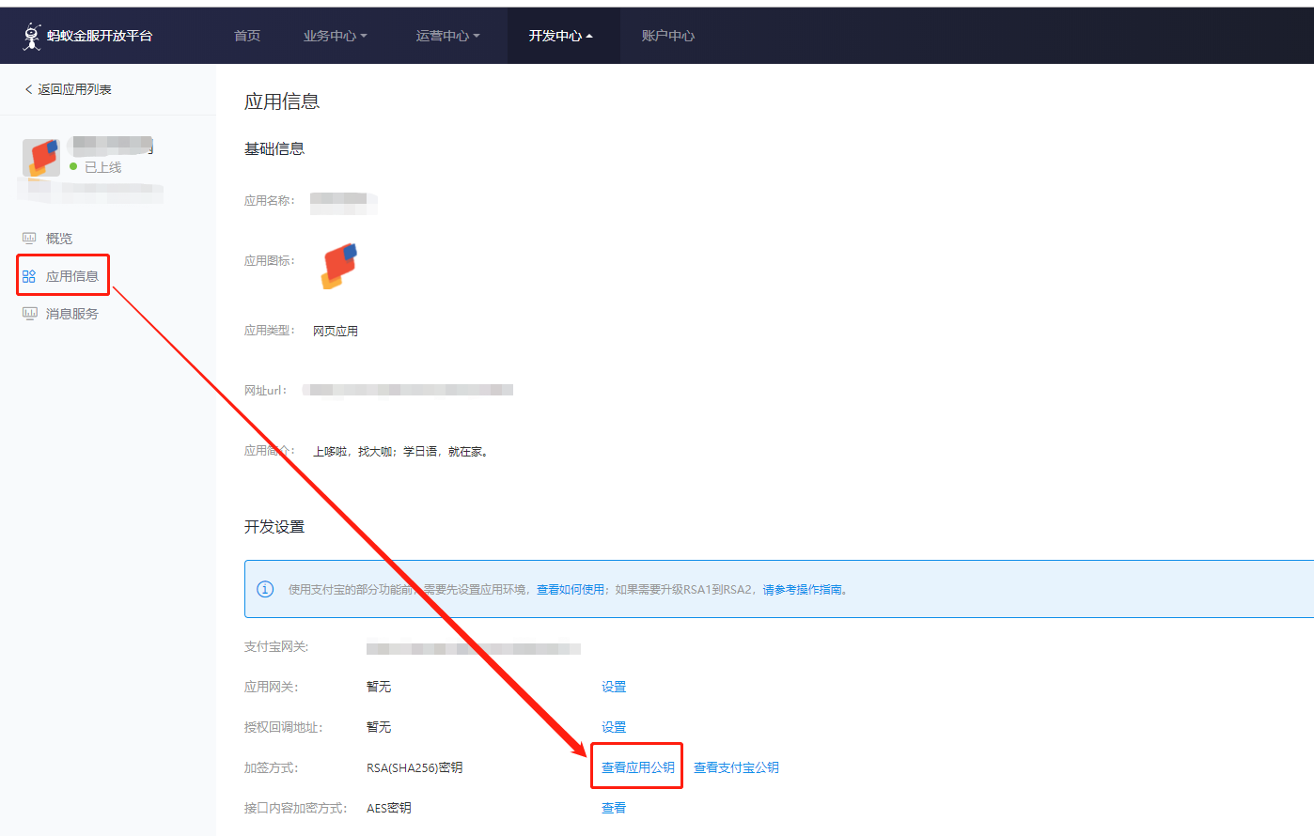Click the 暂无 value for 授权回调地址
1314x836 pixels.
tap(379, 727)
